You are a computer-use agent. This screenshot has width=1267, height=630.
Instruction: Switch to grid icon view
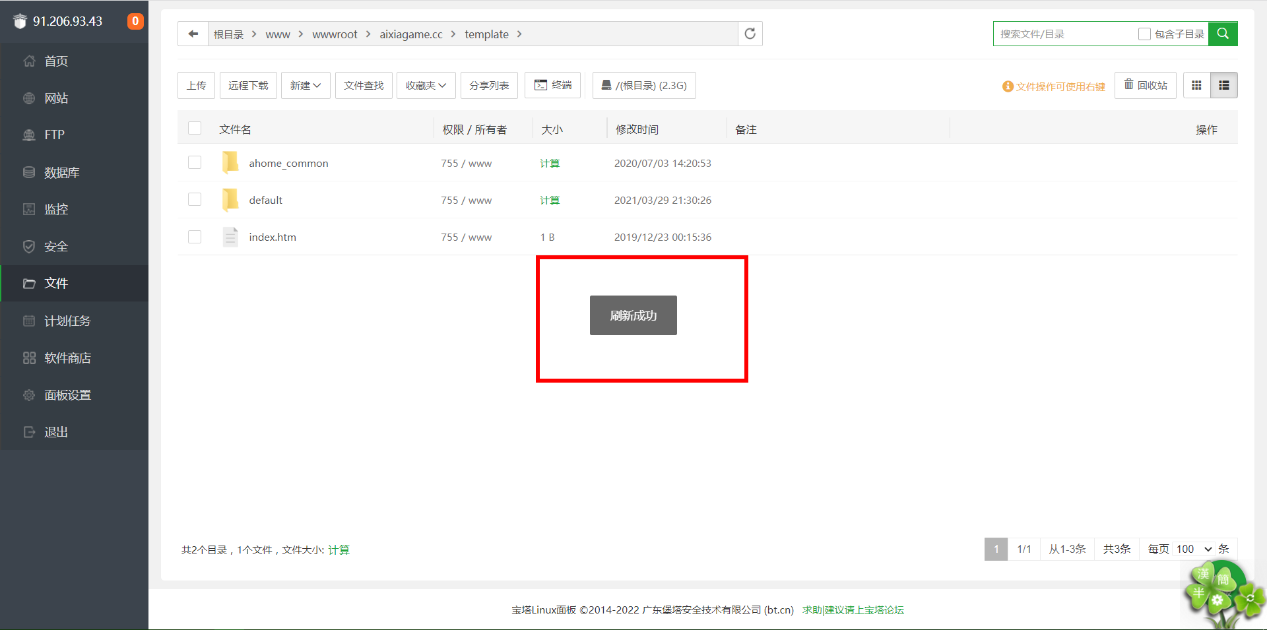(x=1197, y=85)
